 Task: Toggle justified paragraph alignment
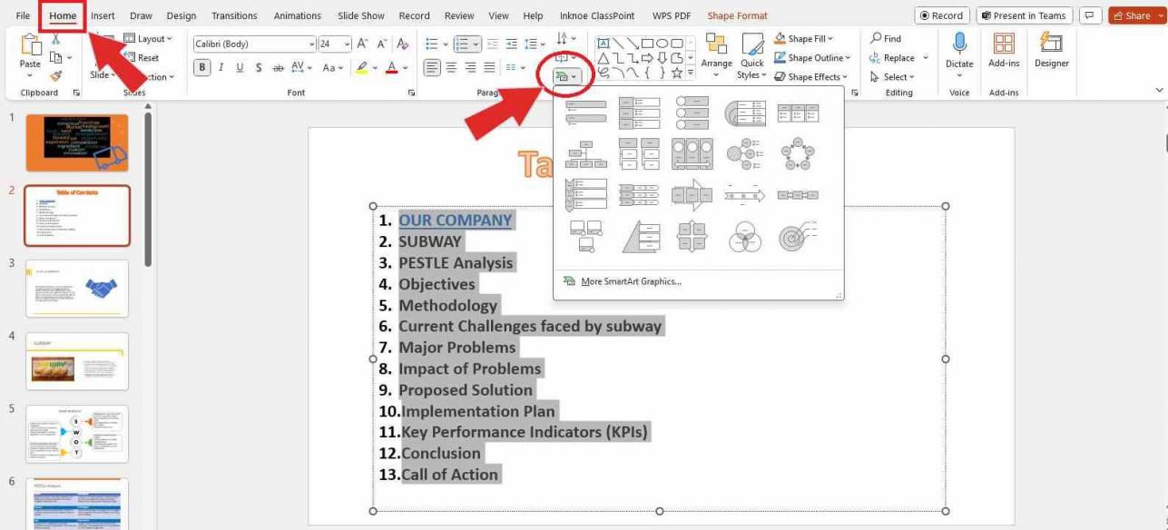click(488, 65)
